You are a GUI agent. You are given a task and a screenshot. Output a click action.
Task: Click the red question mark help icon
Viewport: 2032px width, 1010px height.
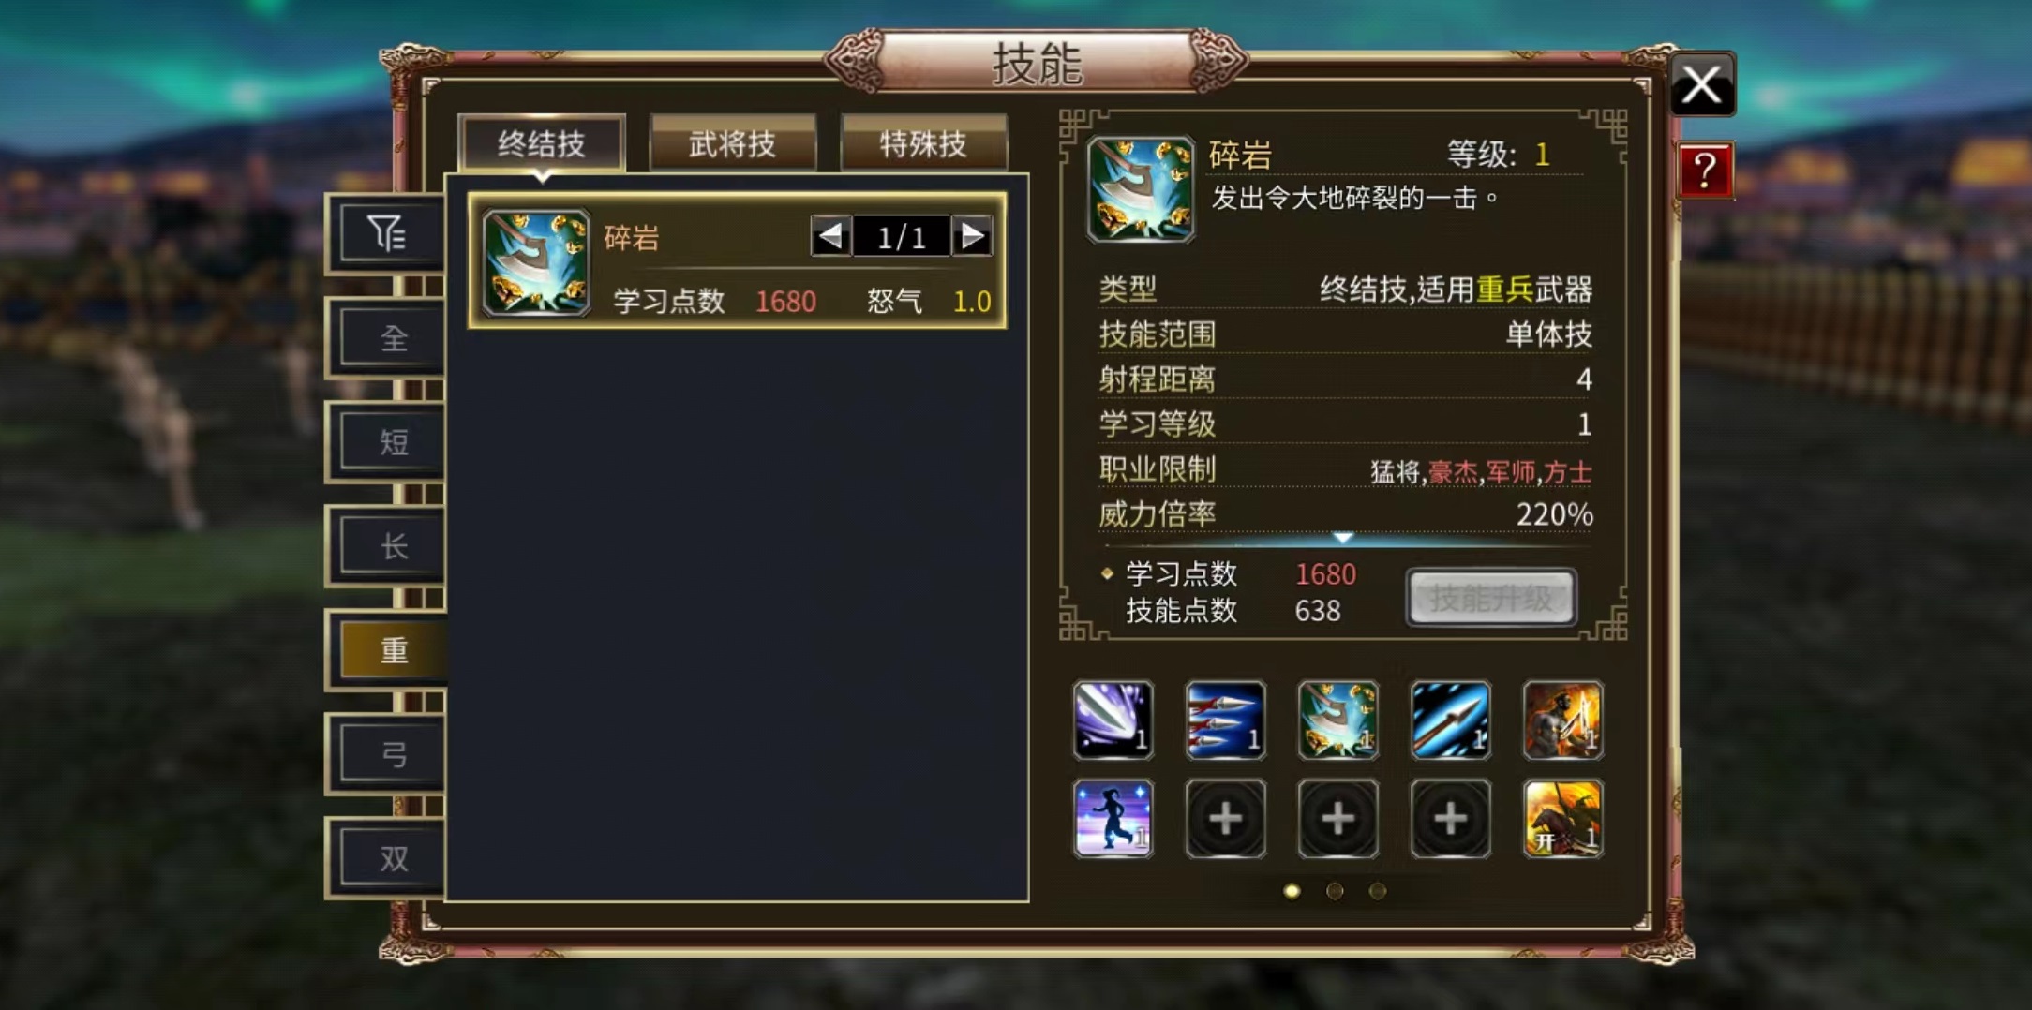(1705, 170)
